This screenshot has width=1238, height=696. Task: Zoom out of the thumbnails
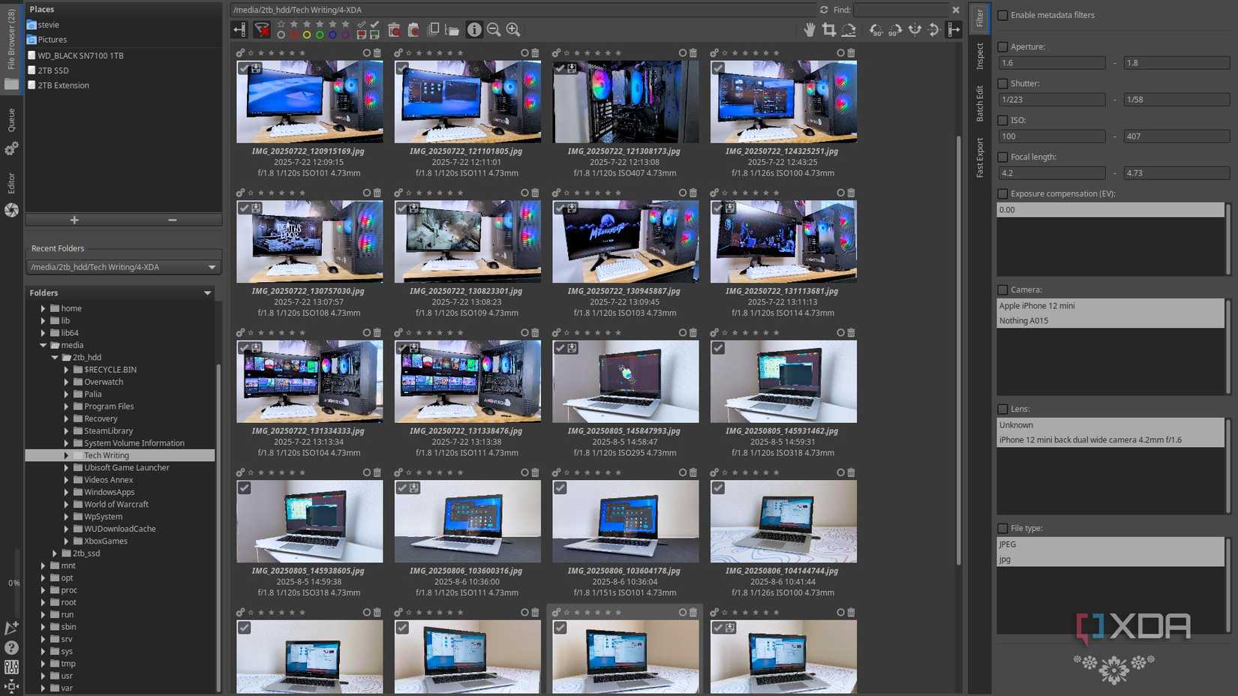[494, 30]
